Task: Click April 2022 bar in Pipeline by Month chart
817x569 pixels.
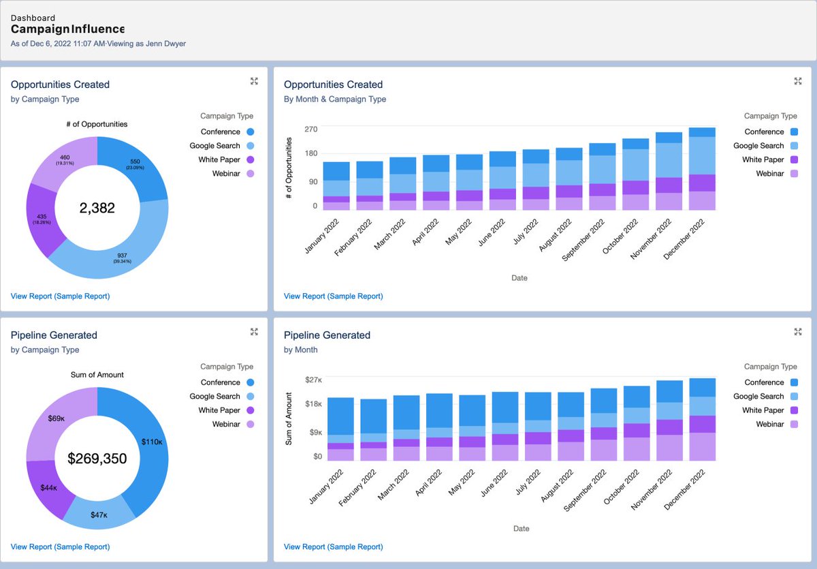Action: click(440, 427)
